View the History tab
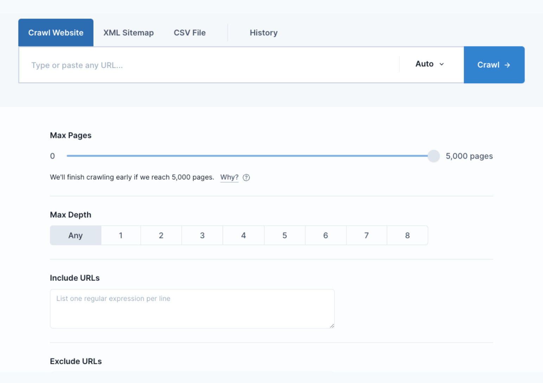This screenshot has height=383, width=543. [x=263, y=32]
